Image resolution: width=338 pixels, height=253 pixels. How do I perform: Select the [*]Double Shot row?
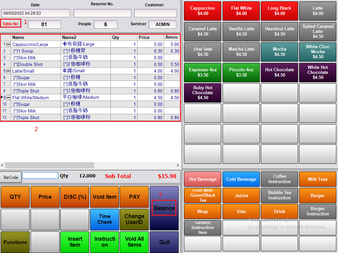coord(90,64)
